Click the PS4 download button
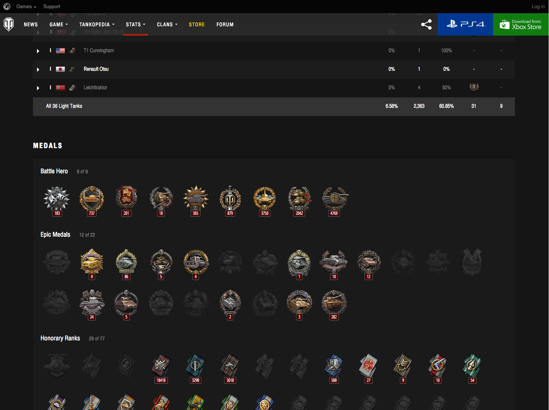 pos(465,24)
